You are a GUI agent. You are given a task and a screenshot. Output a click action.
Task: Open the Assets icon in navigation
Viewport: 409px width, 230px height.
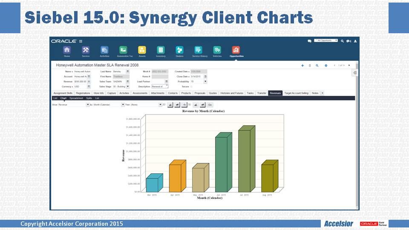pyautogui.click(x=142, y=50)
